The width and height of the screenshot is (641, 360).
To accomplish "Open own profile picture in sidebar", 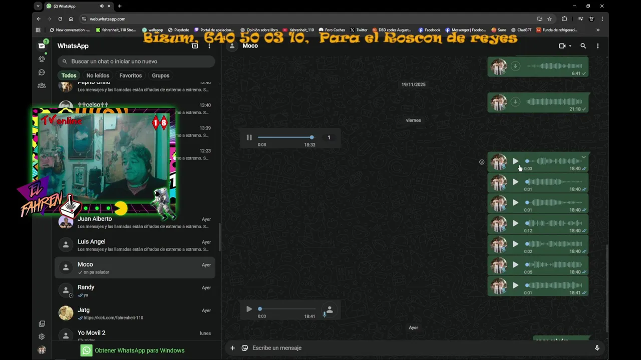I will tap(42, 350).
